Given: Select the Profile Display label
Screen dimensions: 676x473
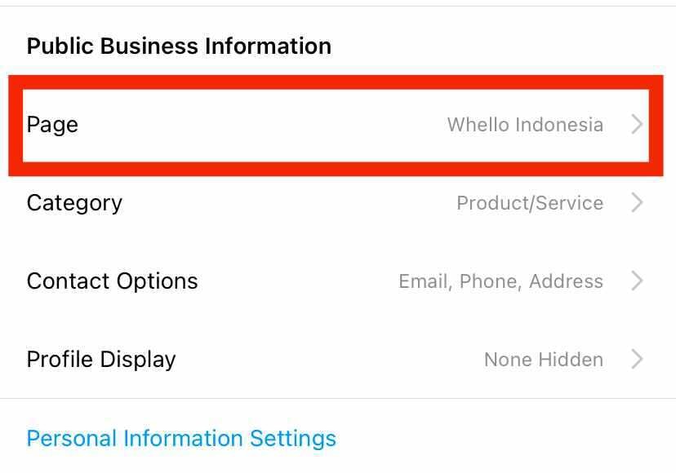Looking at the screenshot, I should pos(101,360).
